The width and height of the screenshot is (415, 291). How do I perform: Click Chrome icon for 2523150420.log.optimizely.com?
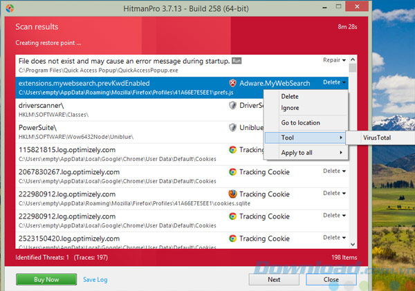coord(233,238)
